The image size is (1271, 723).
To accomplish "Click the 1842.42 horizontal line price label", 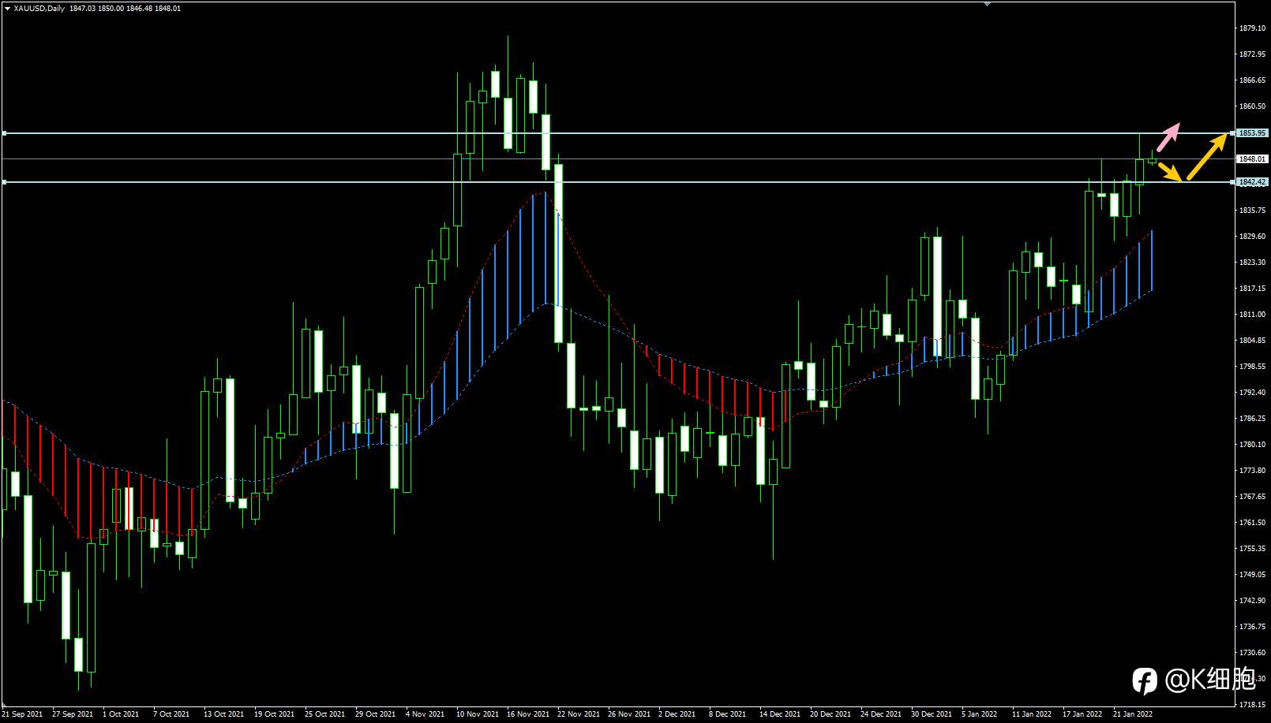I will coord(1252,182).
